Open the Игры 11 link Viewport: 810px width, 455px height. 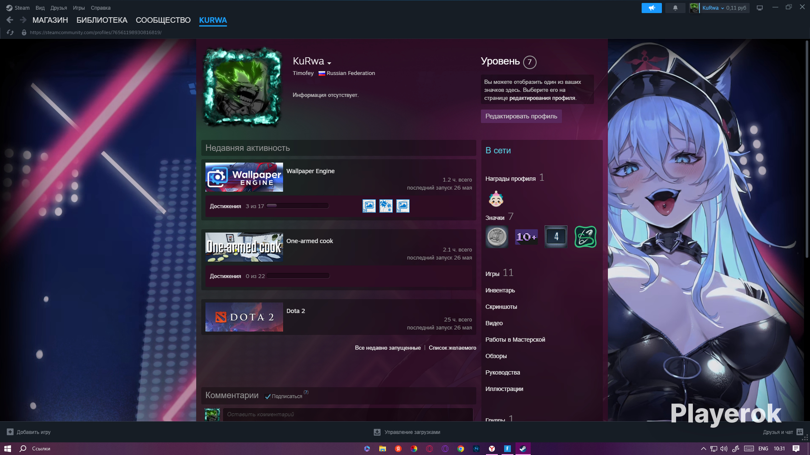(x=499, y=273)
